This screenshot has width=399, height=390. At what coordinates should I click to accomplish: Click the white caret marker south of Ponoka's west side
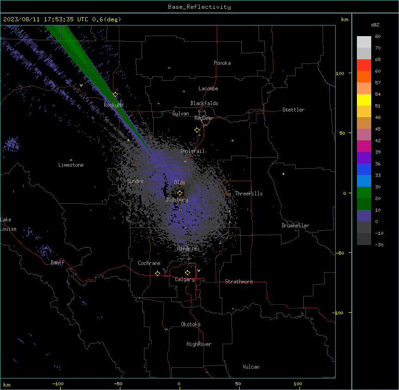point(169,68)
